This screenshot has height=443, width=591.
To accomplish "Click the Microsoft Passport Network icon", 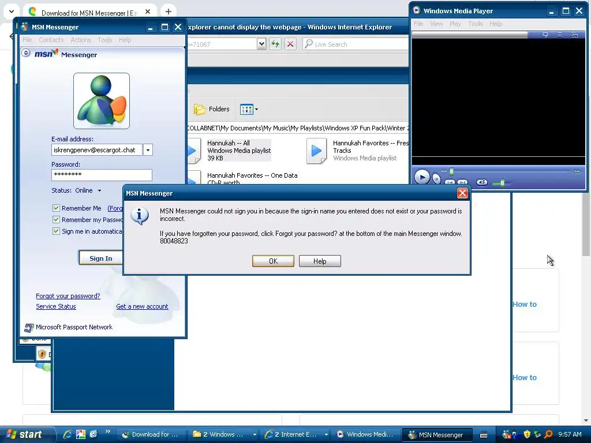I will 29,328.
